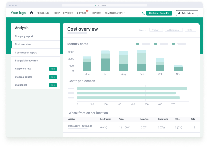
Task: Click the Earthworks column header
Action: [x=163, y=119]
